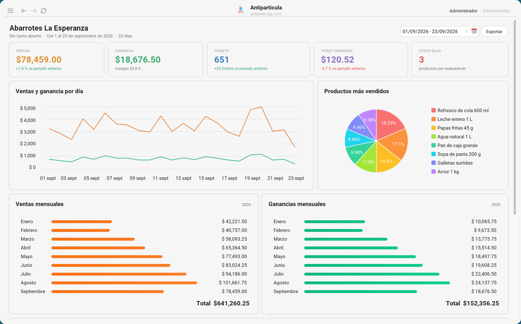Click the profit Total $152,356.25

coord(473,303)
